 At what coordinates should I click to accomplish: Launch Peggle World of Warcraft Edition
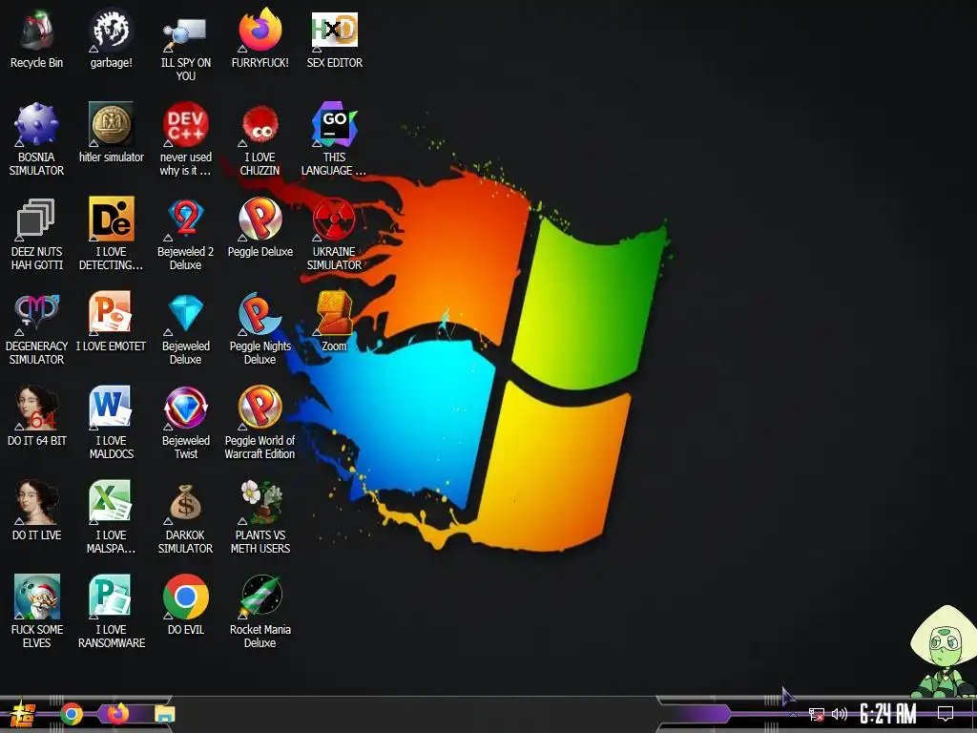coord(260,408)
